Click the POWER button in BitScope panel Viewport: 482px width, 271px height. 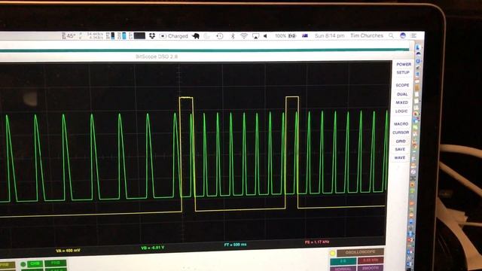(404, 64)
